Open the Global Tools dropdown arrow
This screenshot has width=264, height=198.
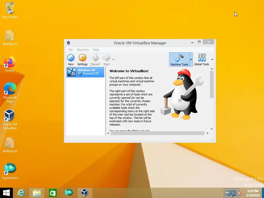(212, 60)
